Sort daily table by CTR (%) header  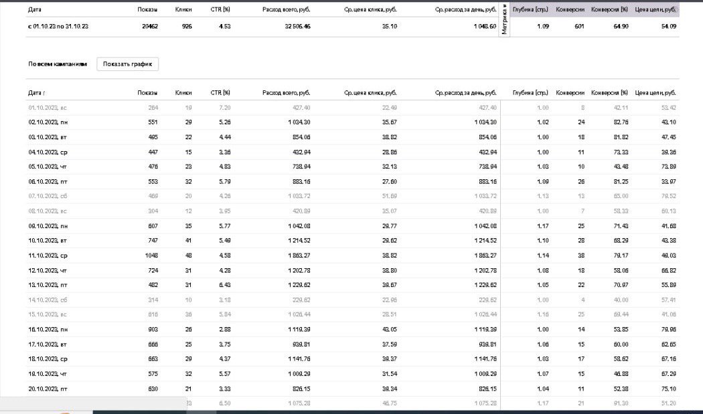tap(220, 93)
